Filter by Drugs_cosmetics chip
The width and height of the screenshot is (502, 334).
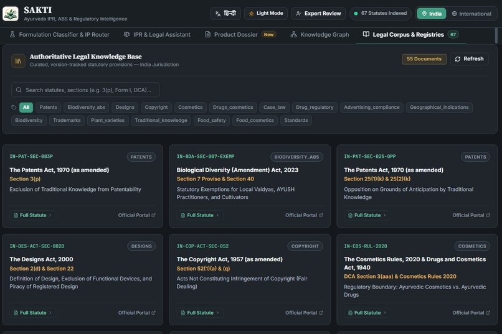[233, 108]
